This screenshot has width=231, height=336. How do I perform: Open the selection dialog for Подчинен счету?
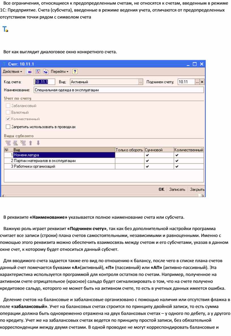[197, 82]
